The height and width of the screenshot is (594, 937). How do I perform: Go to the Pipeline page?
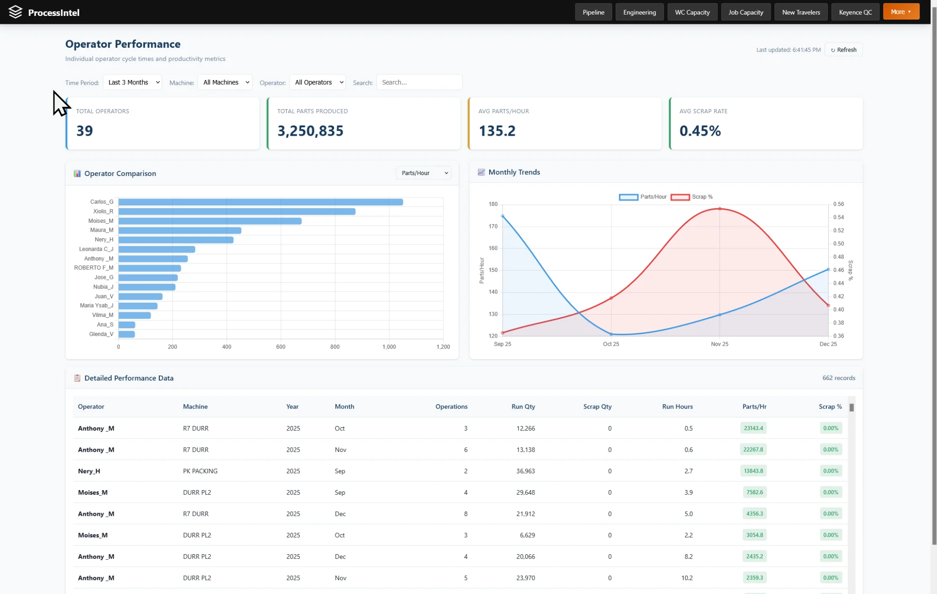point(593,13)
